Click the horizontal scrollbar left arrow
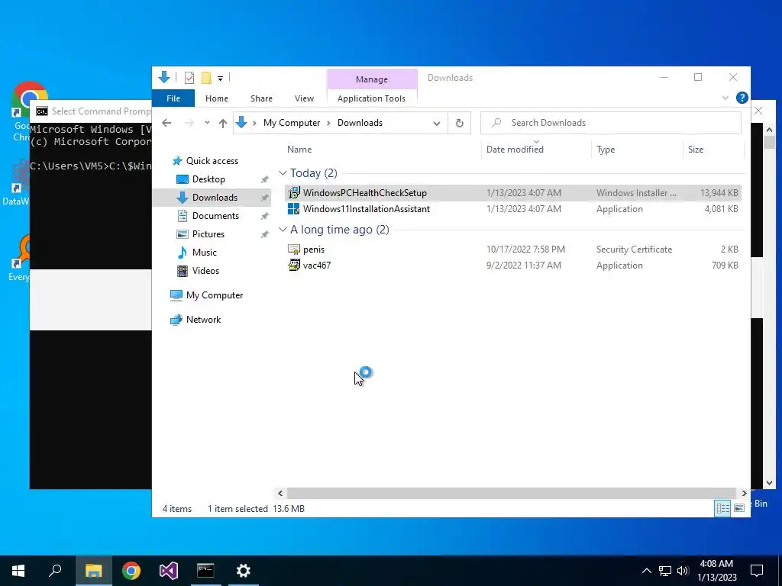This screenshot has width=782, height=586. (280, 493)
